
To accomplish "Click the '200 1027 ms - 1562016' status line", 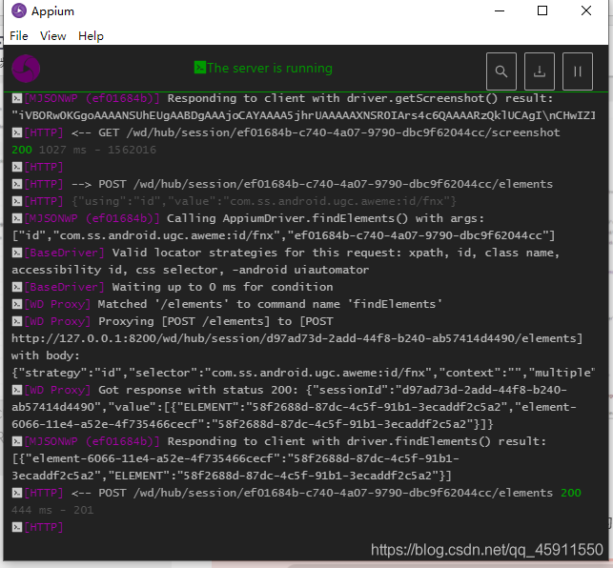I will (x=84, y=150).
